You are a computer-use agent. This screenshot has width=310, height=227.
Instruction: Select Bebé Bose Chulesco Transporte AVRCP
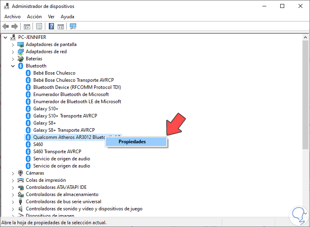[73, 80]
